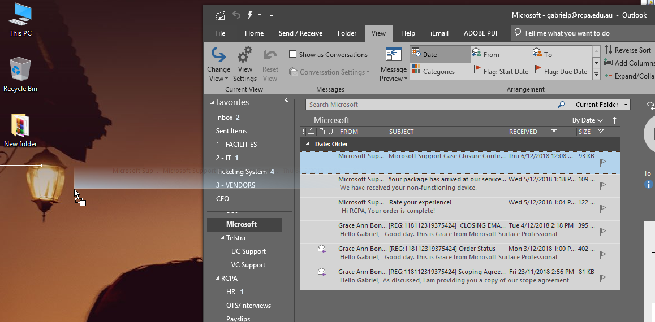This screenshot has width=655, height=322.
Task: Open the UC Support folder
Action: [248, 251]
